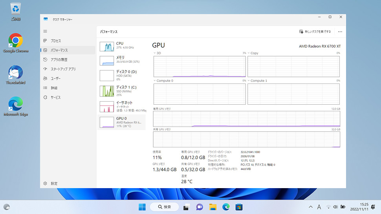This screenshot has width=381, height=214.
Task: Select the スタートアップ アプリ navigation item
Action: [68, 69]
